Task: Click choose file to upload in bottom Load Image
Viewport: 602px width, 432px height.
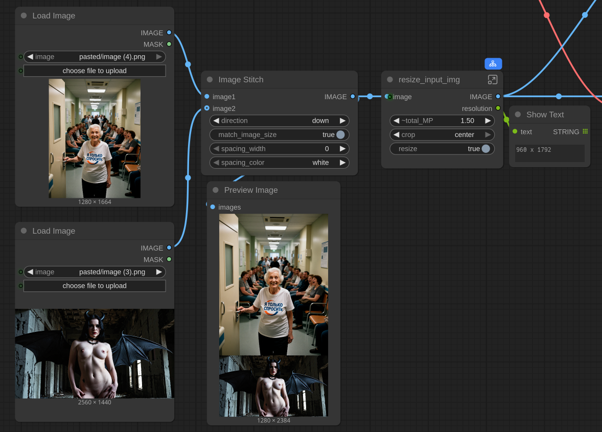Action: click(95, 286)
